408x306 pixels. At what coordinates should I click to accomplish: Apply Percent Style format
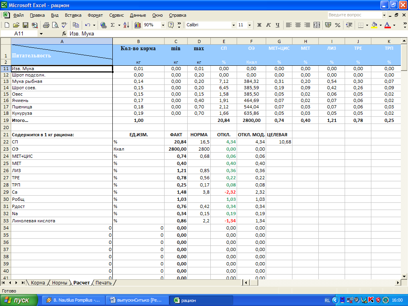click(x=337, y=25)
